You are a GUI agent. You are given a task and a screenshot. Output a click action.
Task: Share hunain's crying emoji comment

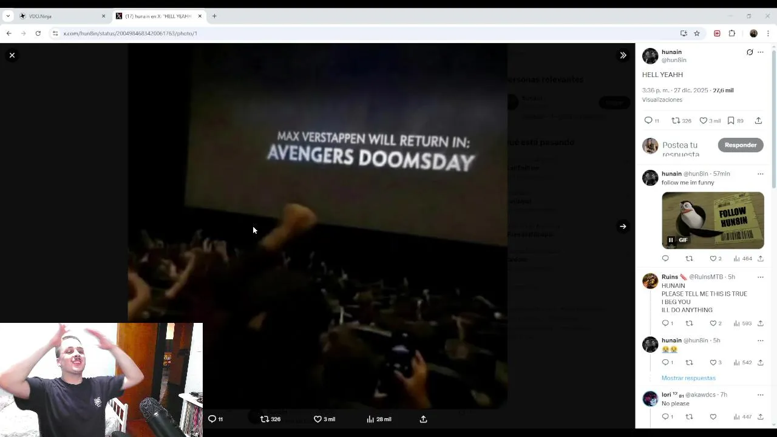tap(760, 362)
